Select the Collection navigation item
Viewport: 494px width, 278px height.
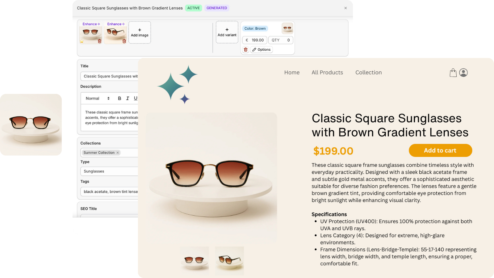368,72
